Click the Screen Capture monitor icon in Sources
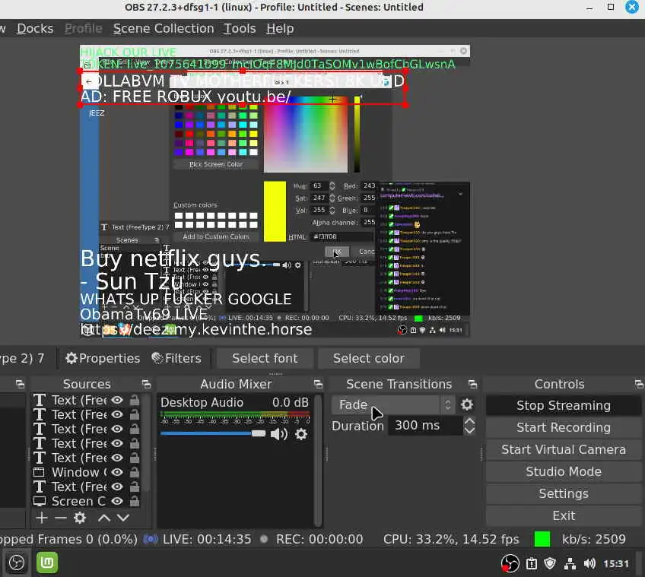Viewport: 645px width, 577px height. [x=39, y=501]
